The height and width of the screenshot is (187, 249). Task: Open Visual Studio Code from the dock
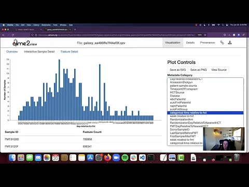point(142,157)
